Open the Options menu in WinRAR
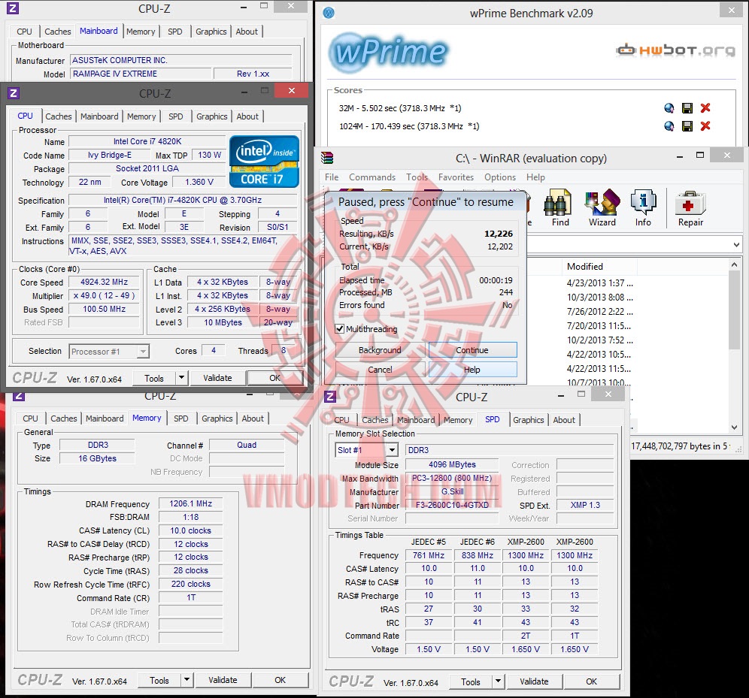The width and height of the screenshot is (749, 698). 500,177
